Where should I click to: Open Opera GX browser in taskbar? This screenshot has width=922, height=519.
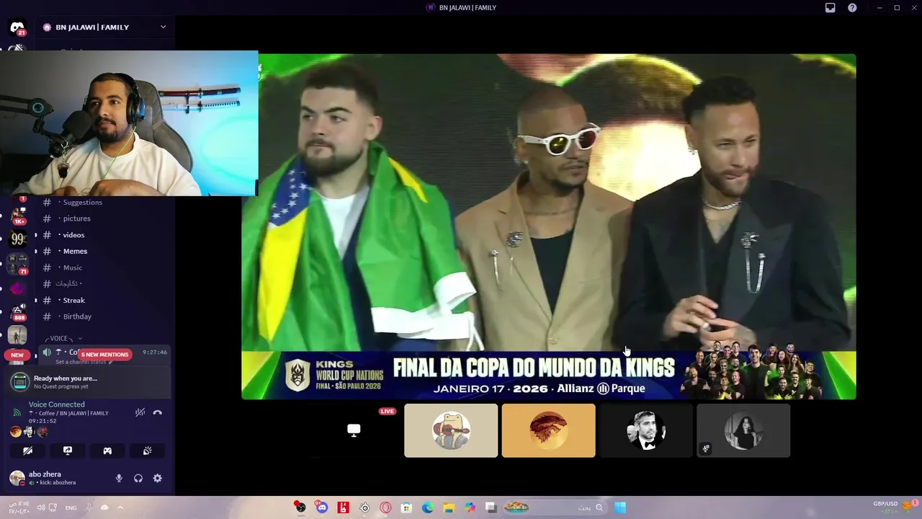(385, 507)
